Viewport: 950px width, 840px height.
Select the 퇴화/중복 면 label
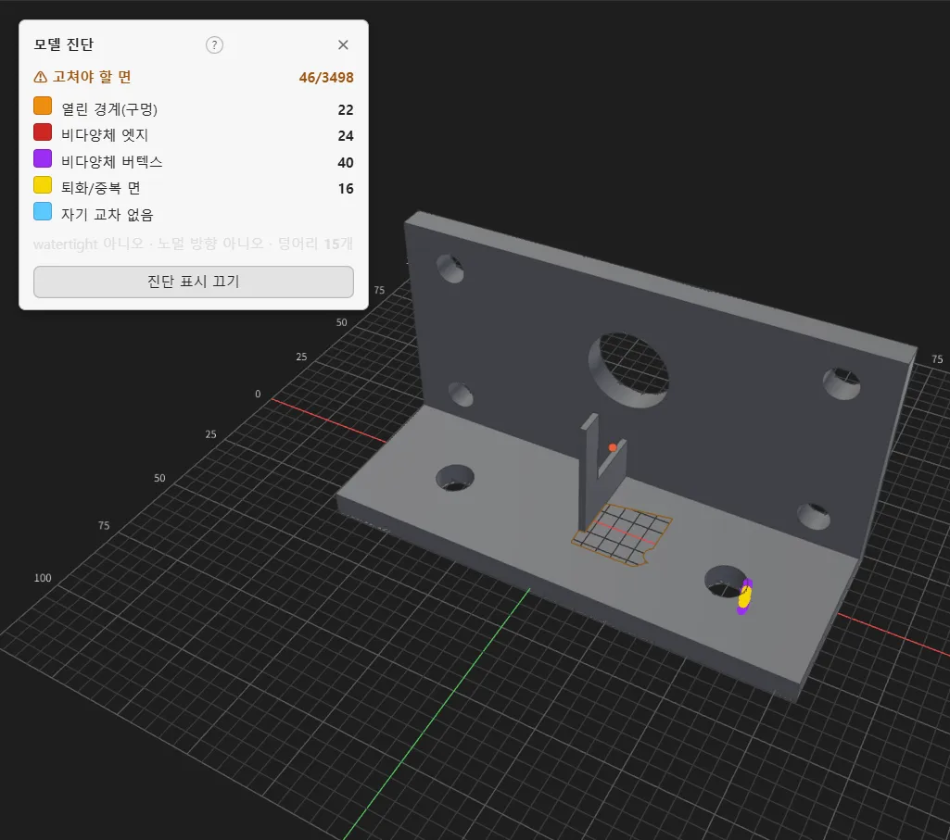[101, 188]
